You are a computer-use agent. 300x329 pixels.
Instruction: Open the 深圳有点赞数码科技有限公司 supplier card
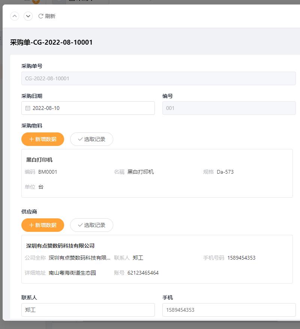(x=157, y=259)
